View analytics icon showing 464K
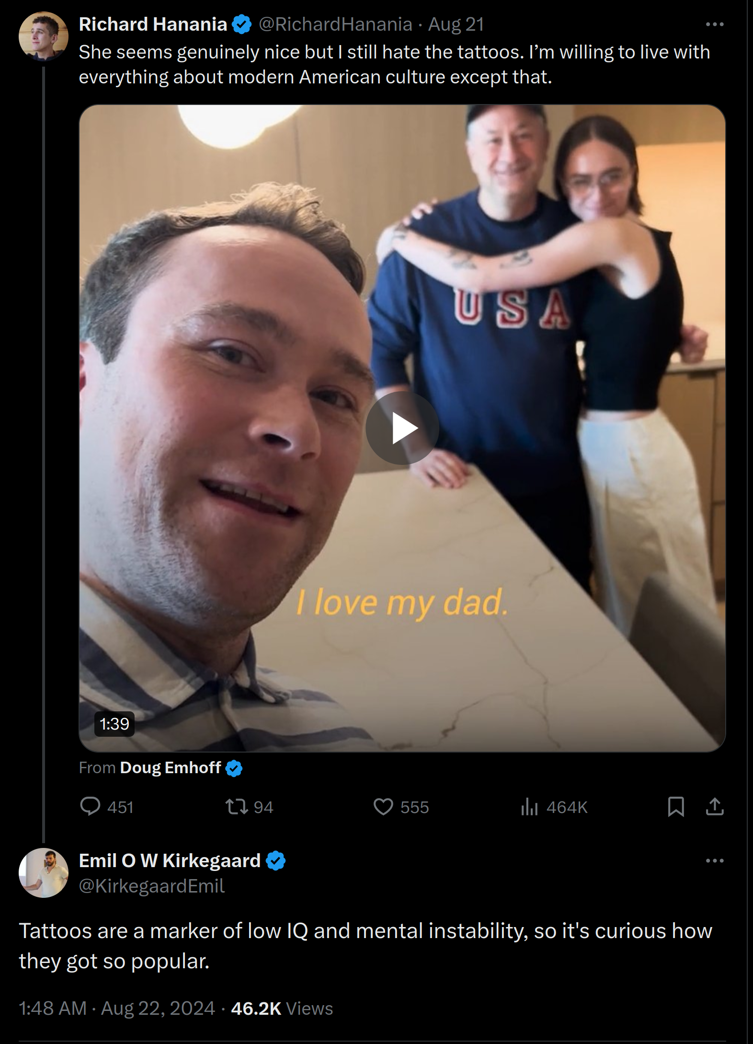Screen dimensions: 753x1044 (x=529, y=807)
